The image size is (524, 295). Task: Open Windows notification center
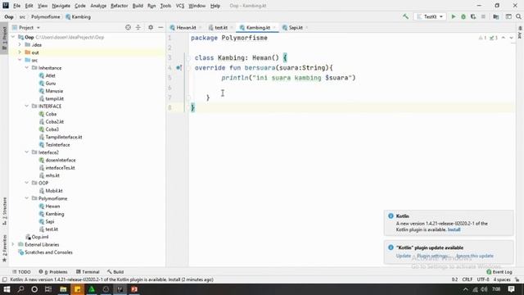point(511,289)
